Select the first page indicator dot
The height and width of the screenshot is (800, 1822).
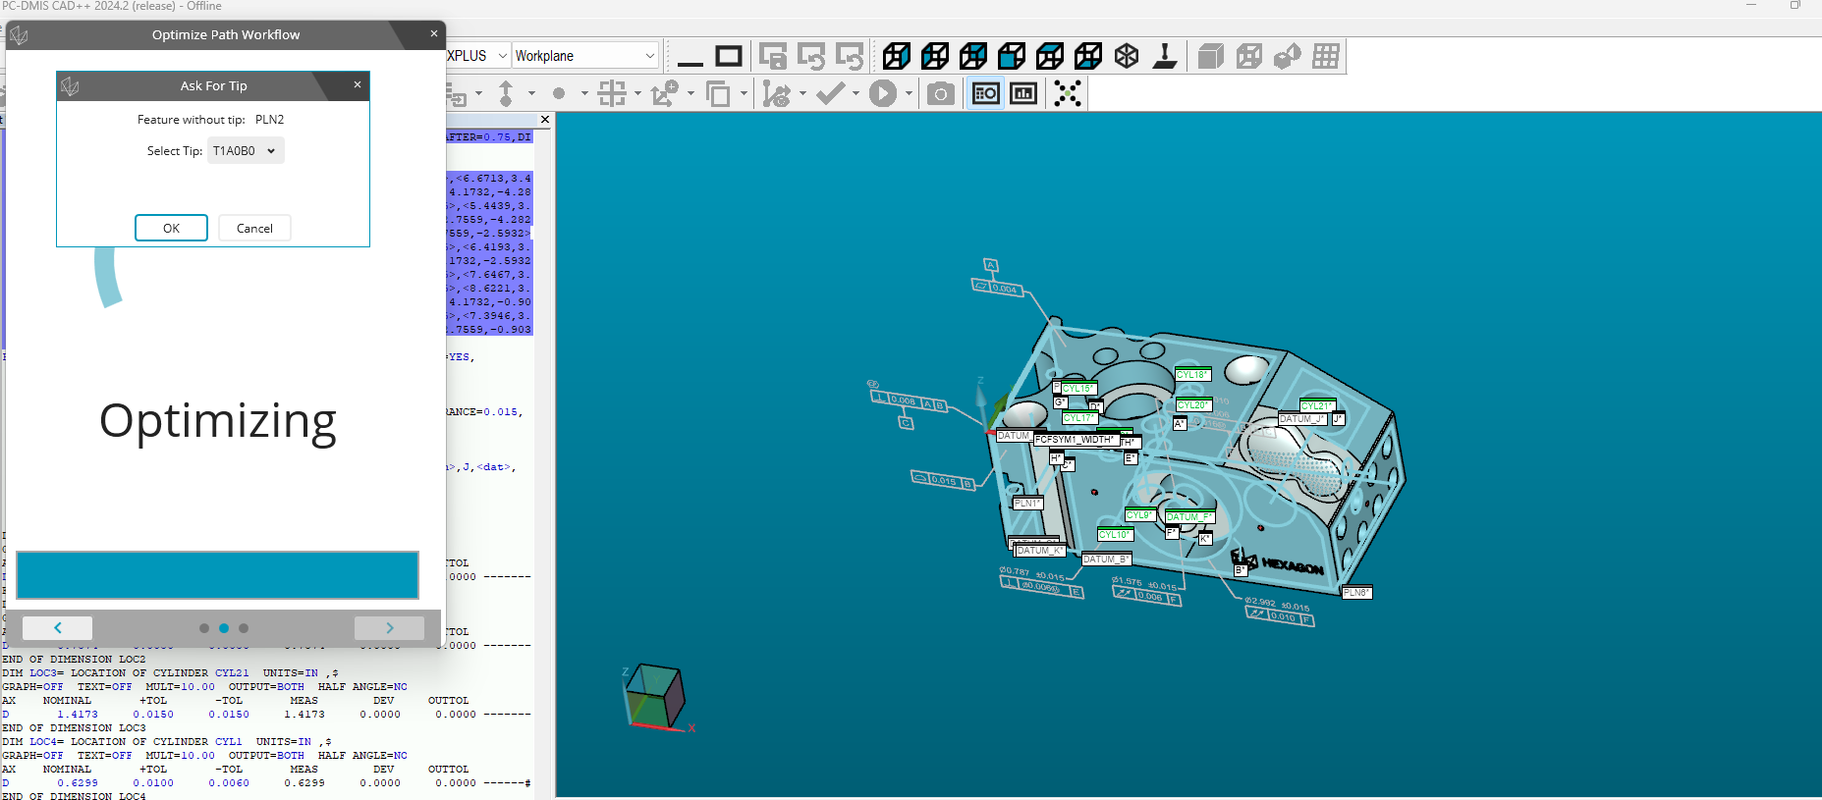tap(204, 628)
